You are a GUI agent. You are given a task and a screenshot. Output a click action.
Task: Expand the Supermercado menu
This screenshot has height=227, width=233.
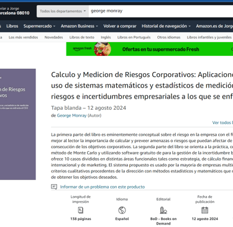39,26
